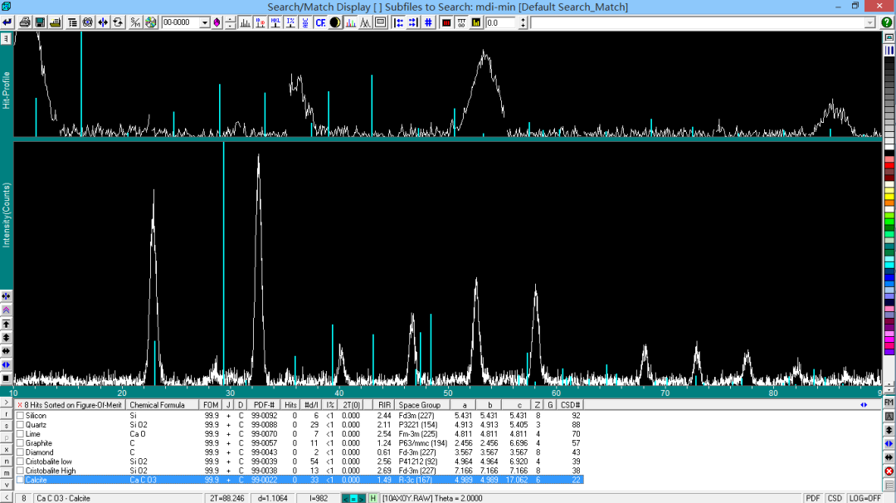Click the spinner arrows beside the 0.0 field
The width and height of the screenshot is (896, 503).
tap(523, 22)
